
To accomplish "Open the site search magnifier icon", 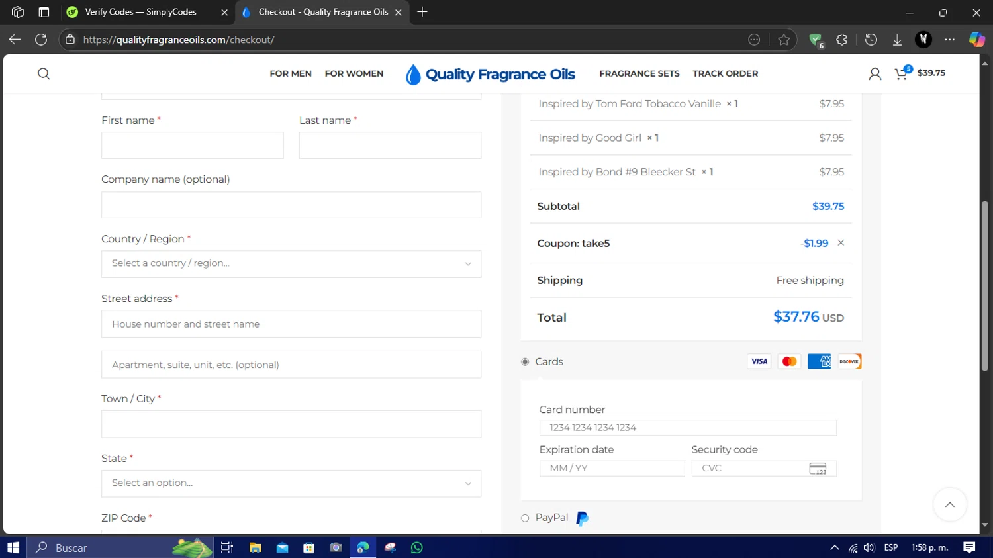I will tap(44, 73).
